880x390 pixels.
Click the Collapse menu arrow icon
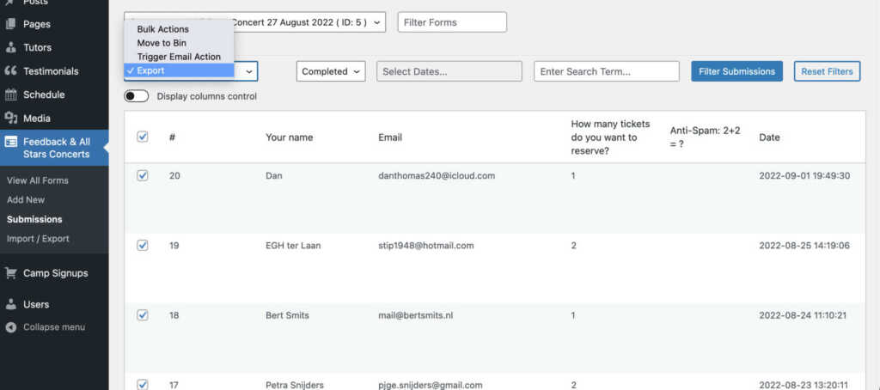point(10,327)
